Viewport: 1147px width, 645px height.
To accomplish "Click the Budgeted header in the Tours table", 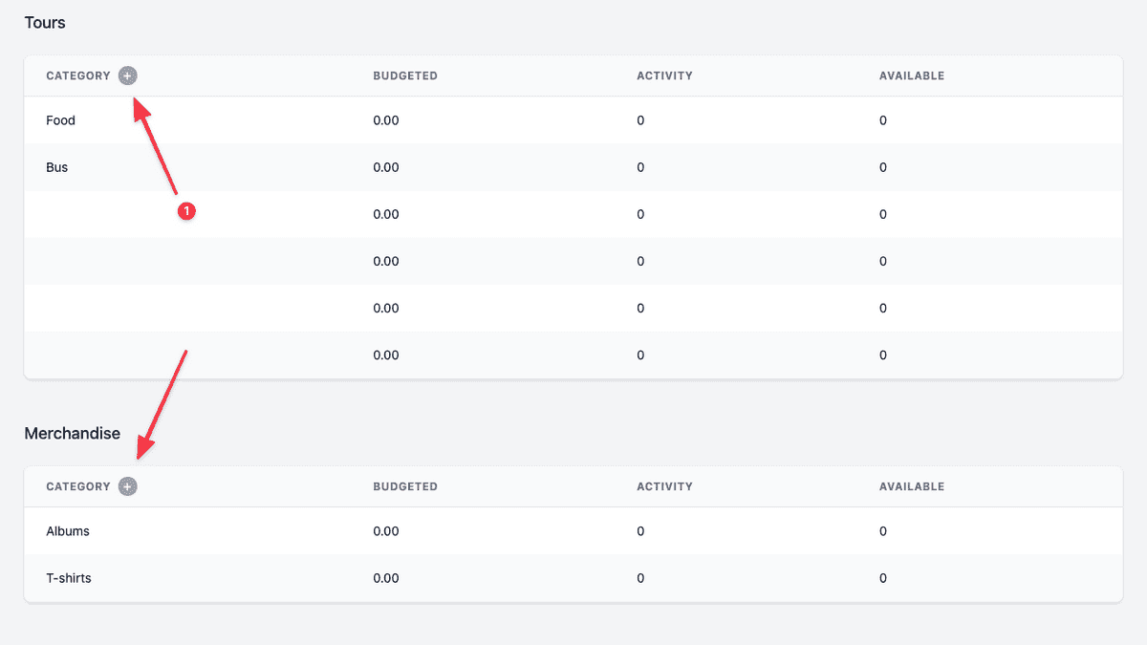I will [405, 75].
